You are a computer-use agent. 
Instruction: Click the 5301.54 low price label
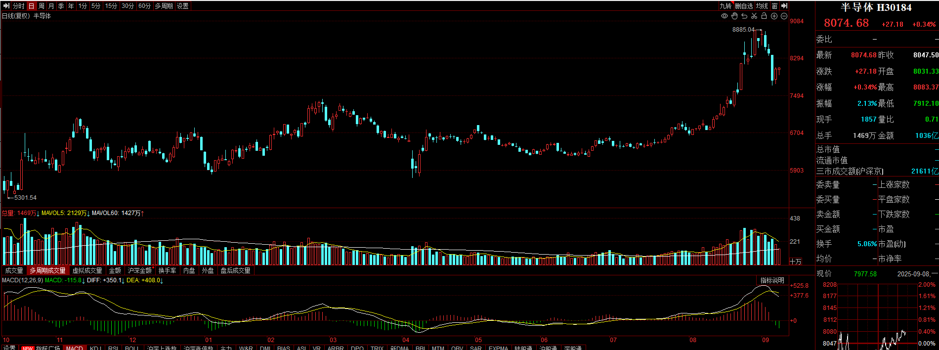click(25, 198)
